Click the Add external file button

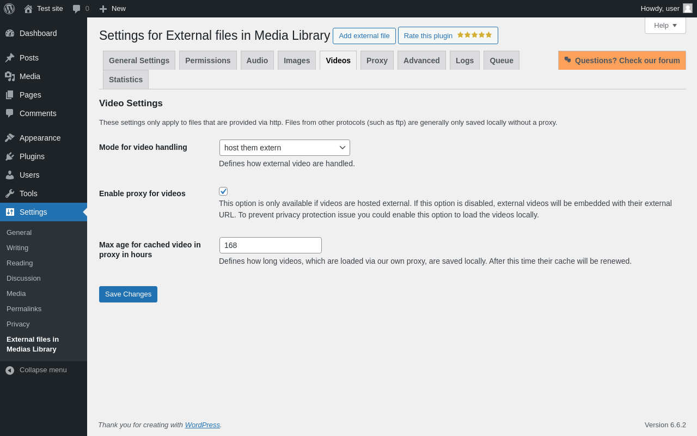(x=364, y=36)
